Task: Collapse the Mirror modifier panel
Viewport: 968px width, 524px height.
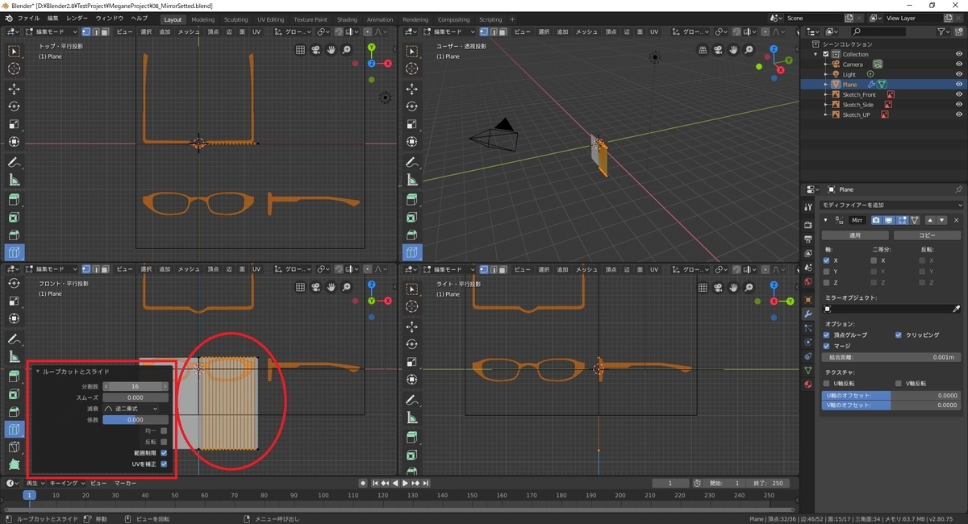Action: (x=825, y=220)
